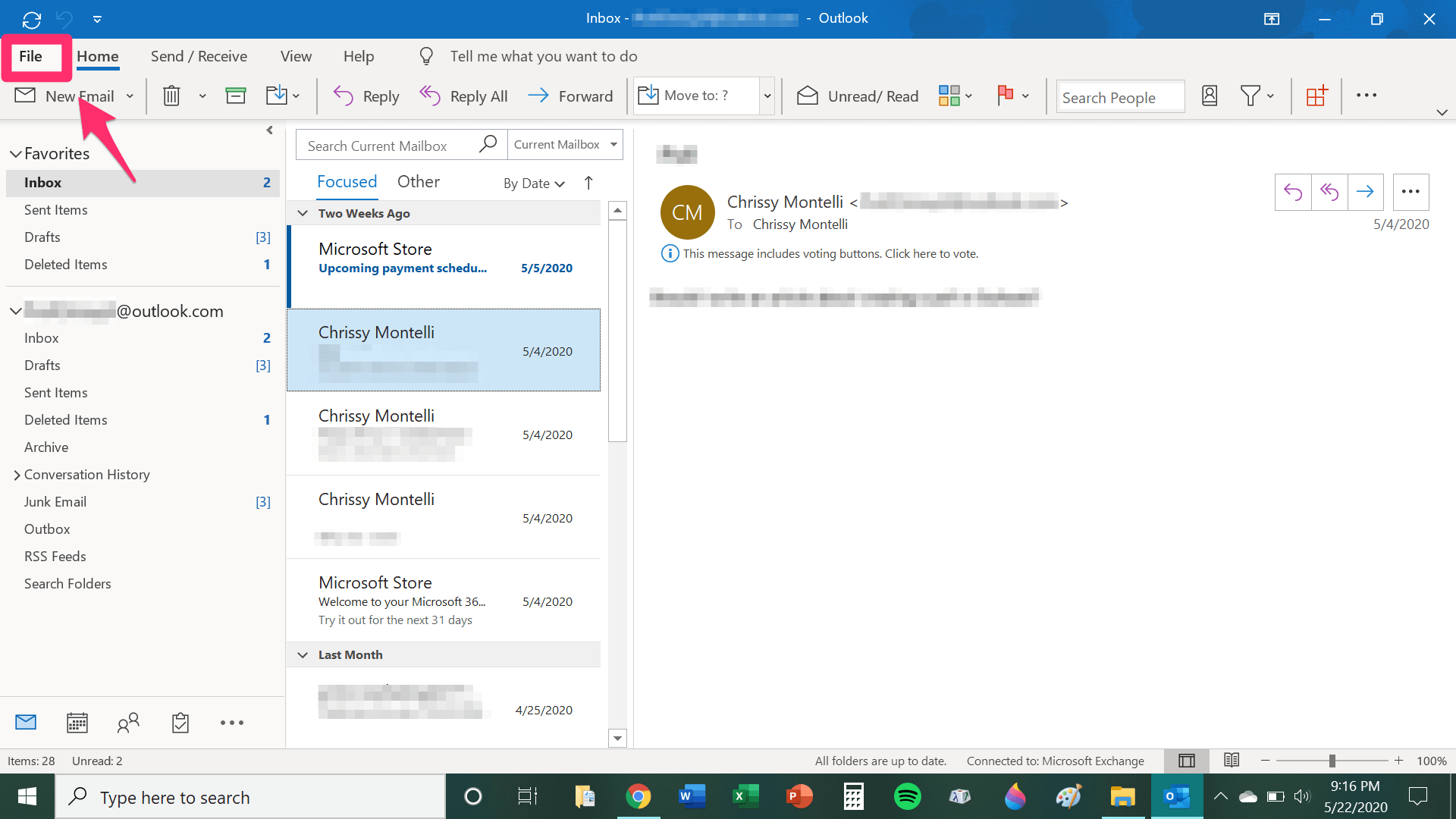
Task: Open the Tasks clipboard icon
Action: point(180,722)
